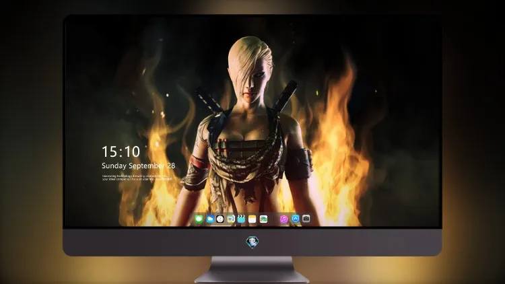
Task: Open the Clock app in dock
Action: pos(220,219)
